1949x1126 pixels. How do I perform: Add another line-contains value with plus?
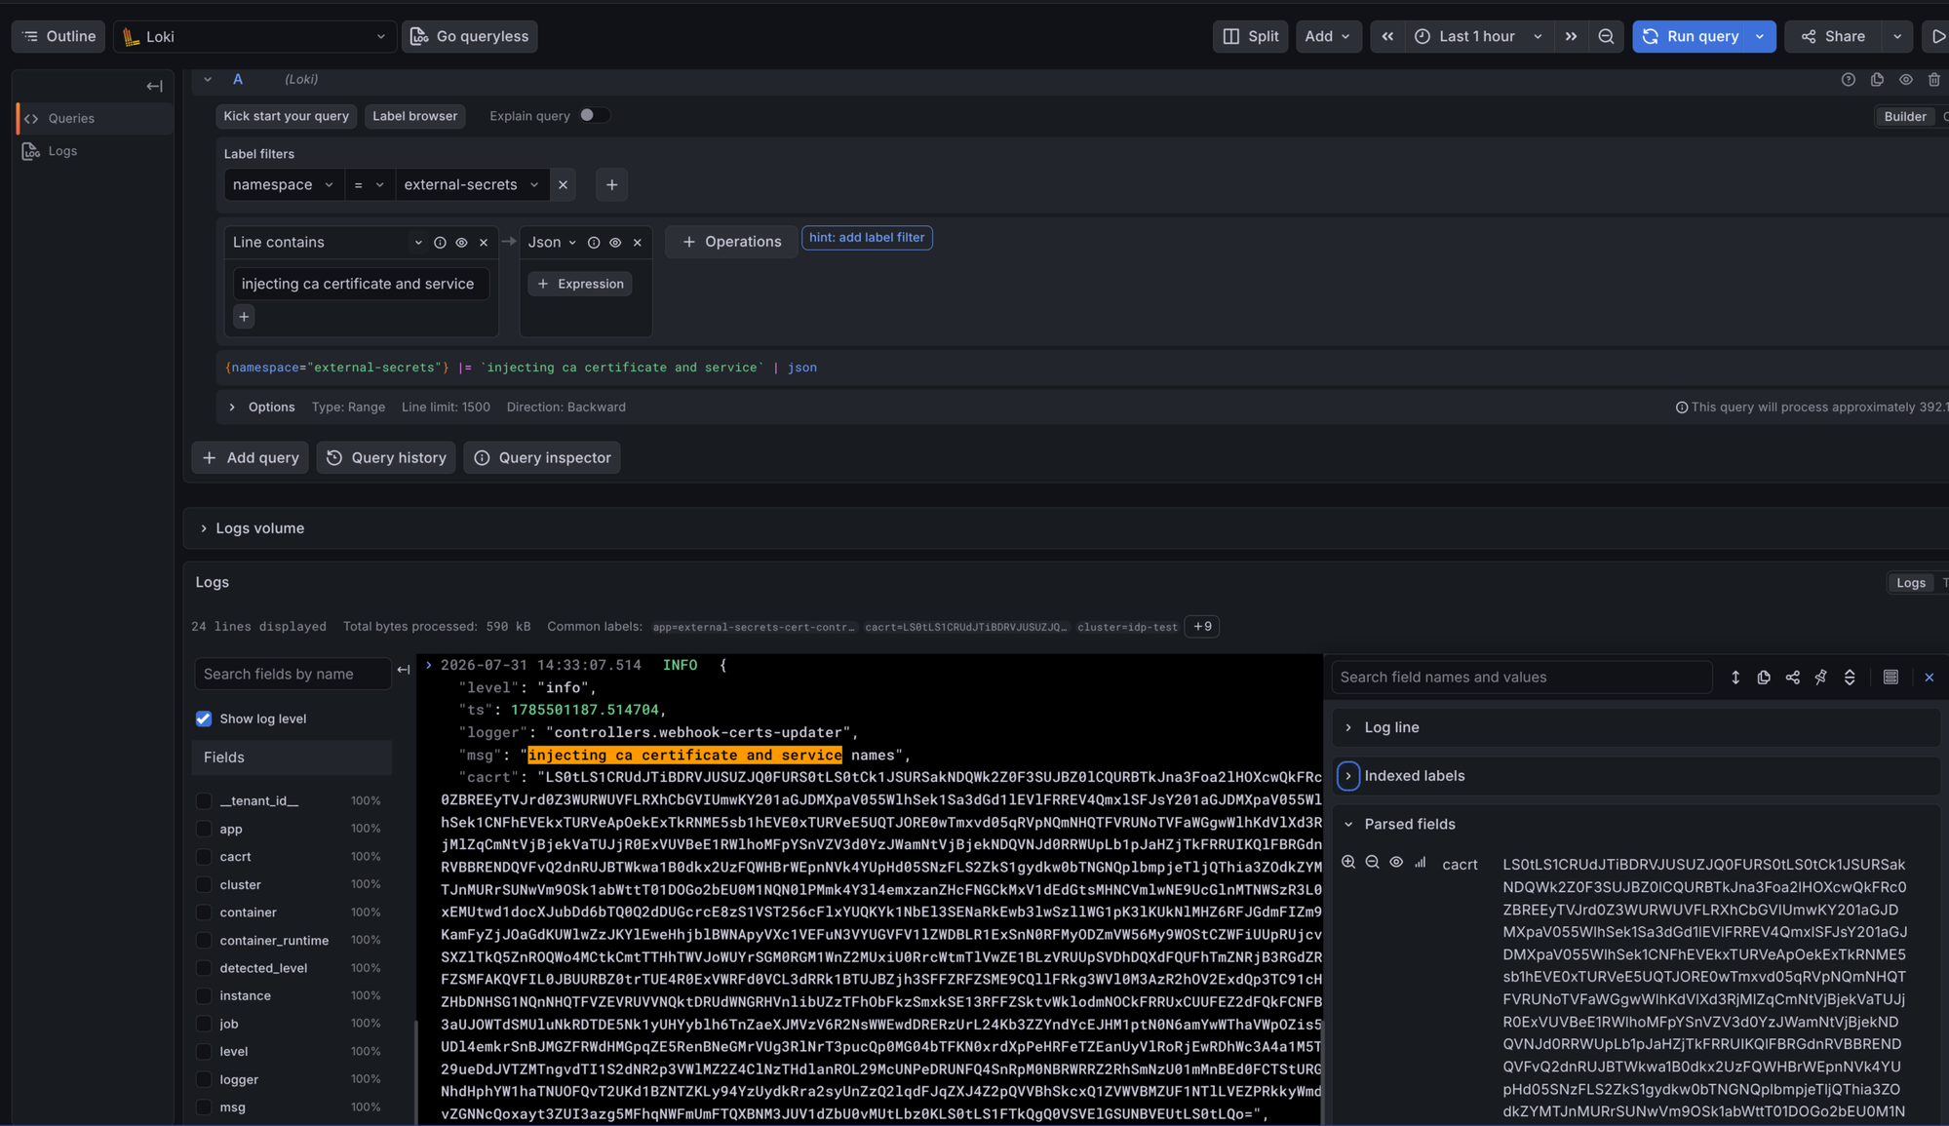(244, 316)
